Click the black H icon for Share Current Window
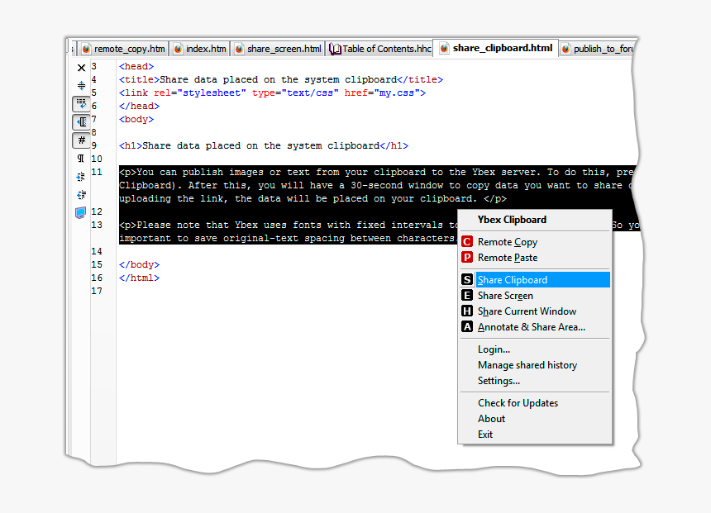Viewport: 711px width, 513px height. 467,311
